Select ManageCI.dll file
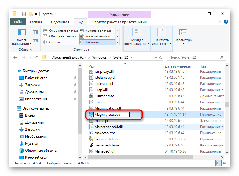Viewport: 239px width, 176px height. 105,151
